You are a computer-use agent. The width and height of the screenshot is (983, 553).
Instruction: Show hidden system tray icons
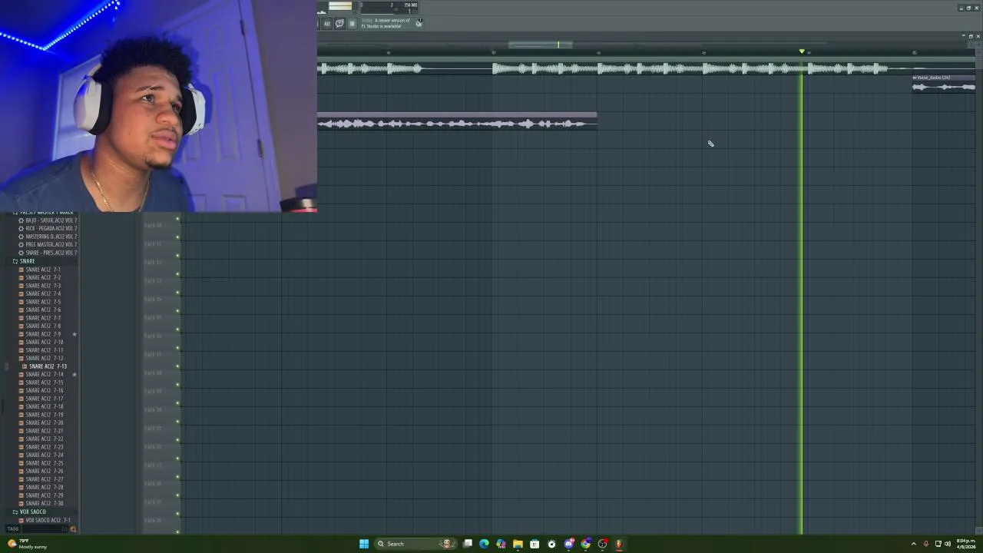click(913, 544)
